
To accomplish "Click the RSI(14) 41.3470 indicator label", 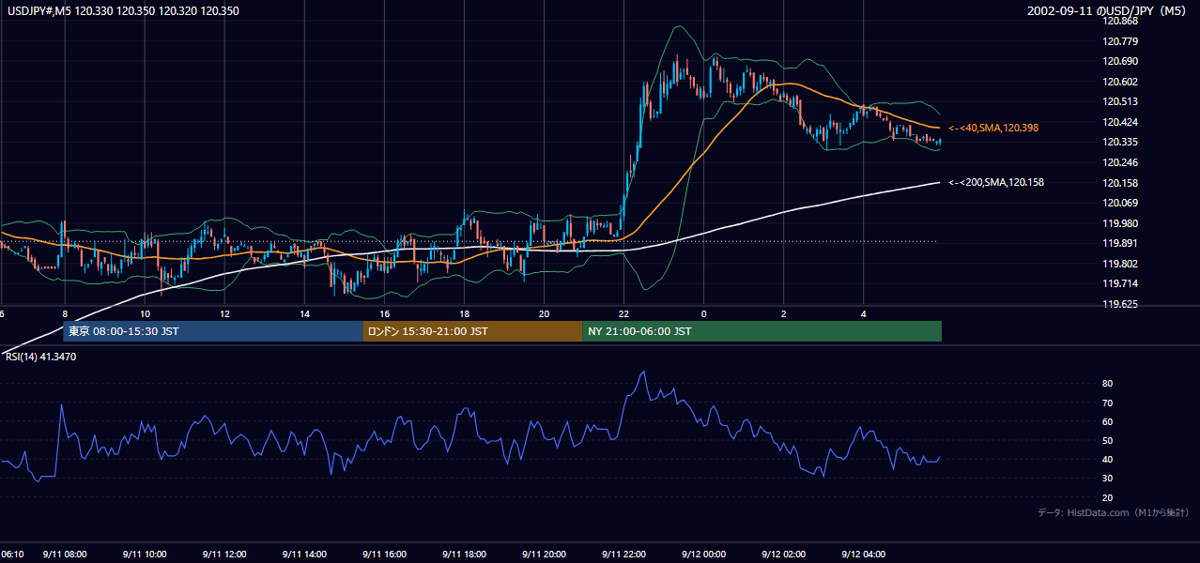I will coord(41,357).
